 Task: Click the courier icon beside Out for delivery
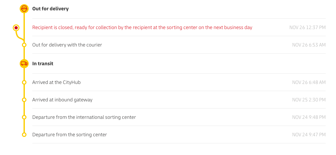click(x=24, y=9)
